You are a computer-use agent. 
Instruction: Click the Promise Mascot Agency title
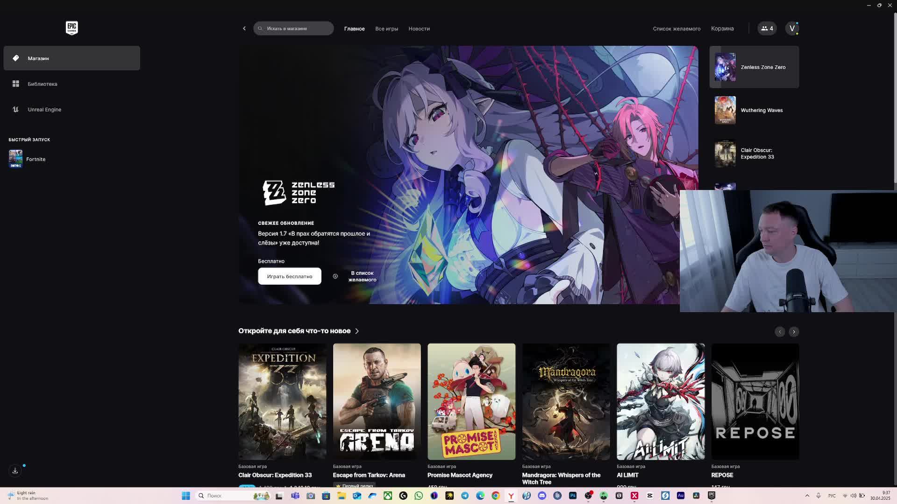(x=460, y=475)
